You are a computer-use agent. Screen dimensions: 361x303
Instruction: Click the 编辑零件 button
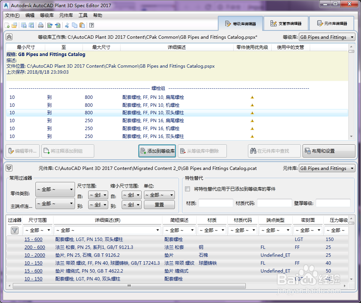tap(23, 151)
